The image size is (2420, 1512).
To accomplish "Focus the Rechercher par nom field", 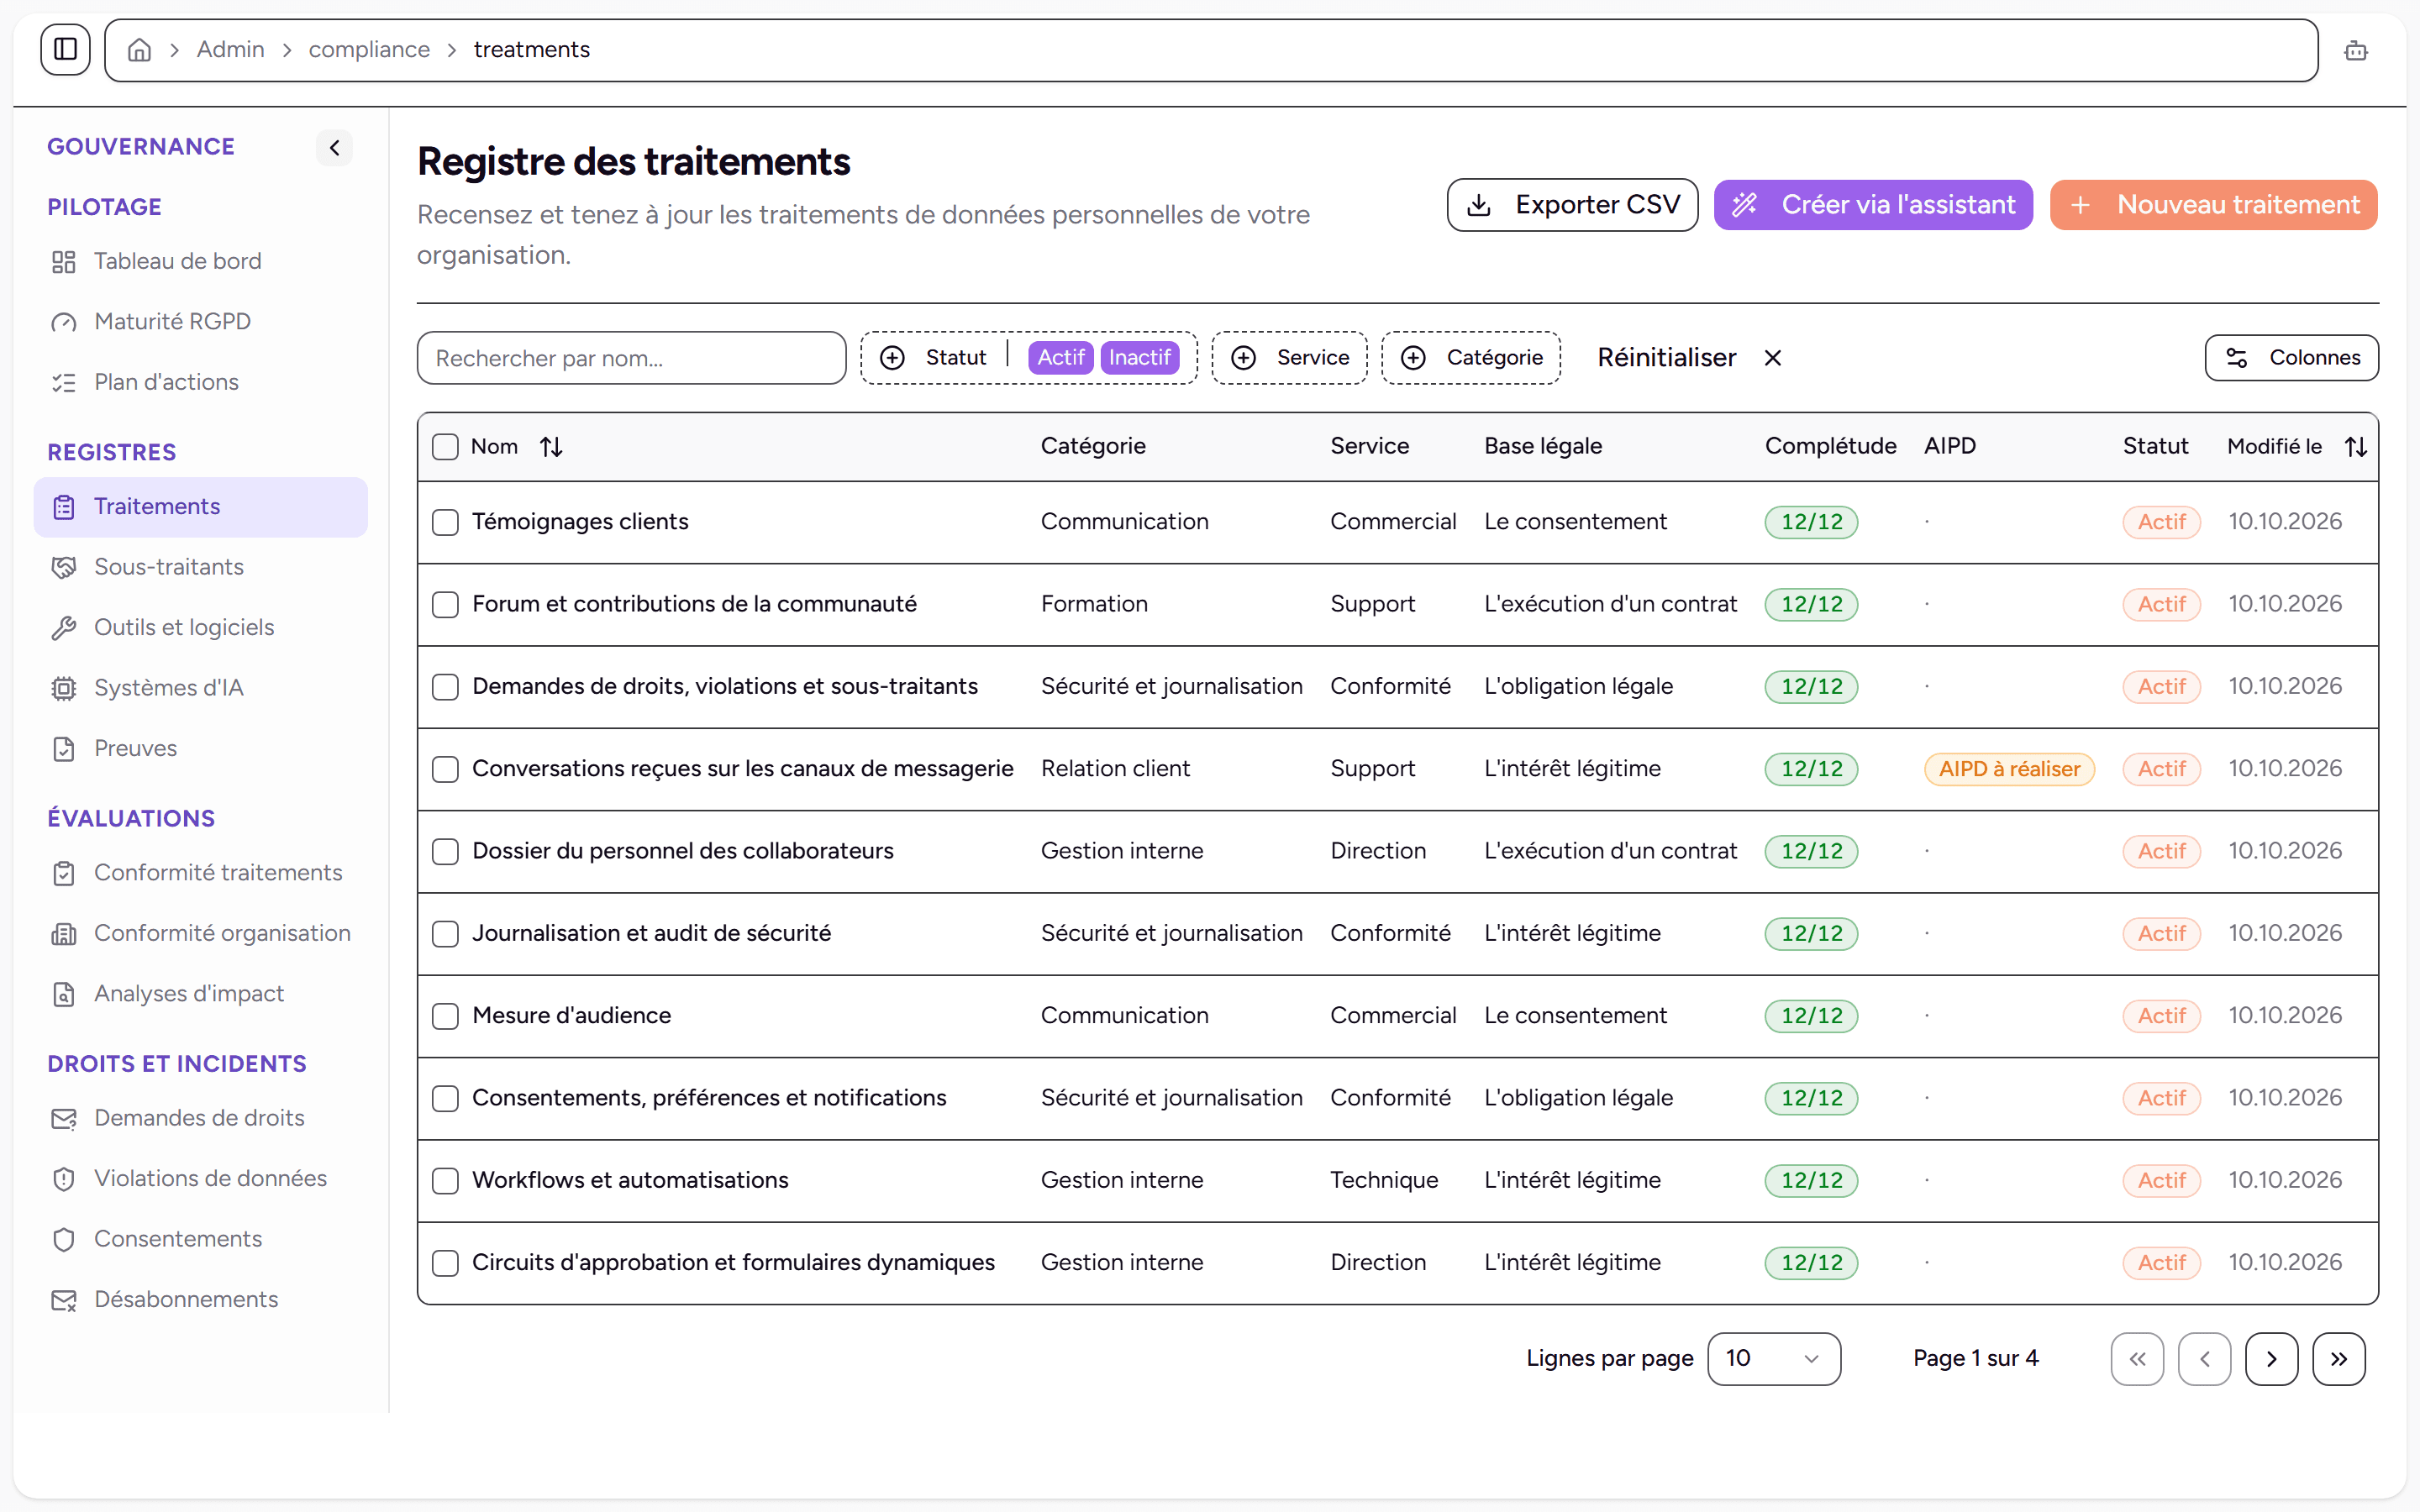I will (631, 358).
